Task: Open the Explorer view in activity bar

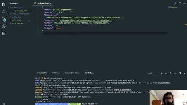Action: [4, 4]
